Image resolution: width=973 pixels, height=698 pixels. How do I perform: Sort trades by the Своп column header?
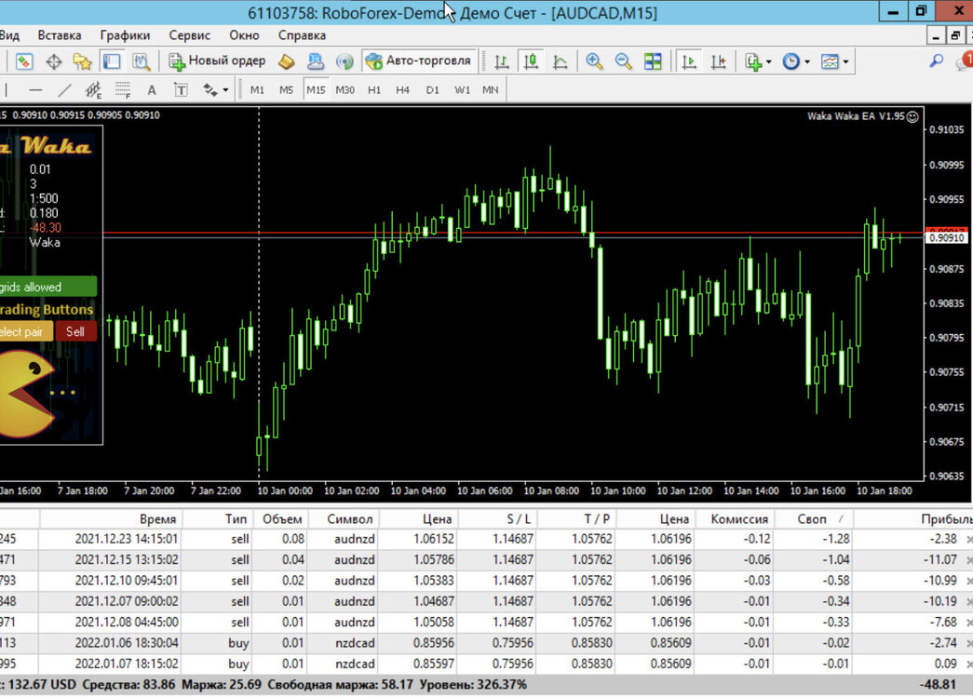coord(812,518)
